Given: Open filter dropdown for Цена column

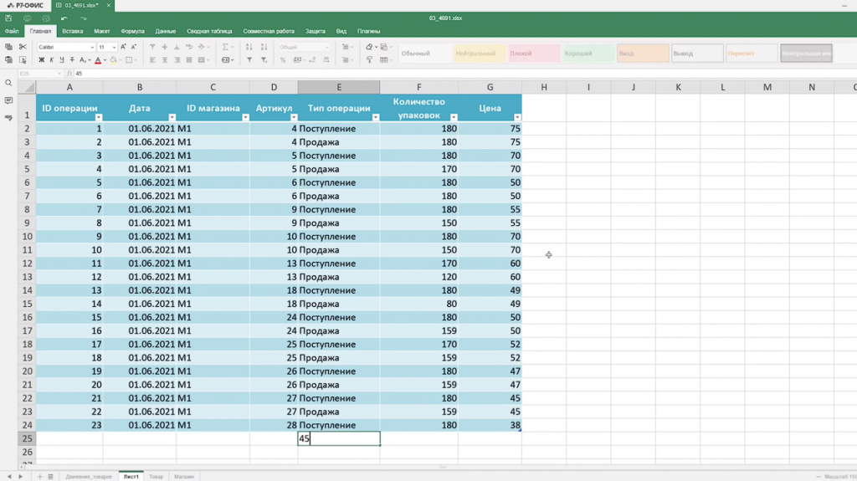Looking at the screenshot, I should point(517,117).
